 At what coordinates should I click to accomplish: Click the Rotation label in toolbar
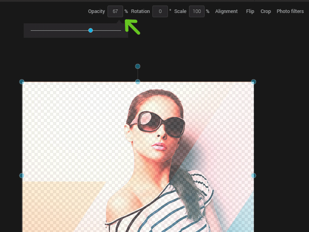140,11
